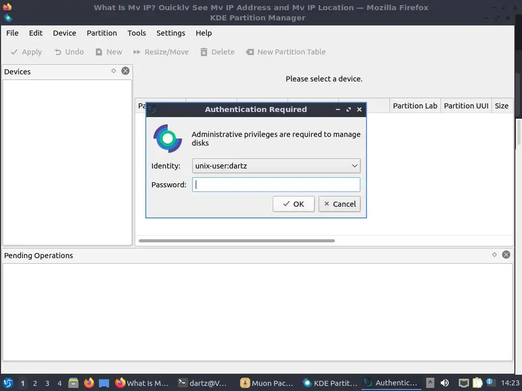Click the KDE Partition Manager title icon
The image size is (522, 391).
click(8, 18)
